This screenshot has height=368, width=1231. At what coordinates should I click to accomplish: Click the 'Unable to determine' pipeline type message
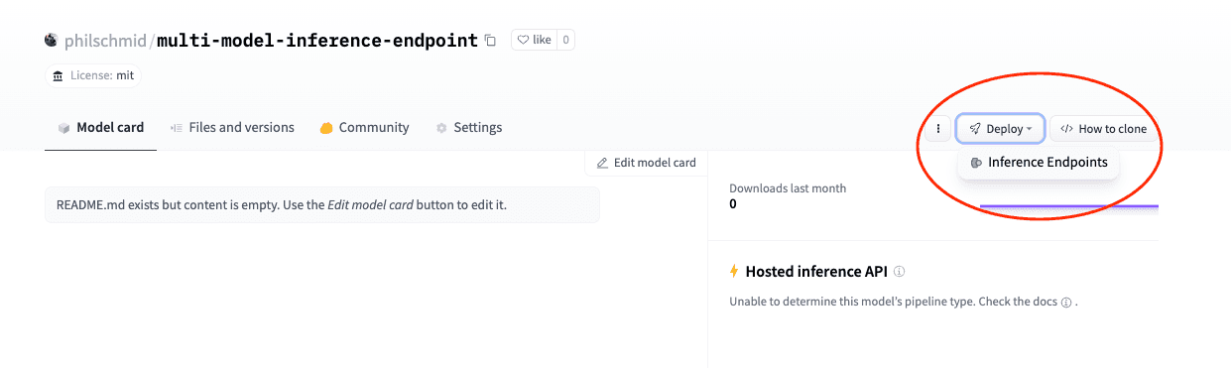[x=903, y=302]
